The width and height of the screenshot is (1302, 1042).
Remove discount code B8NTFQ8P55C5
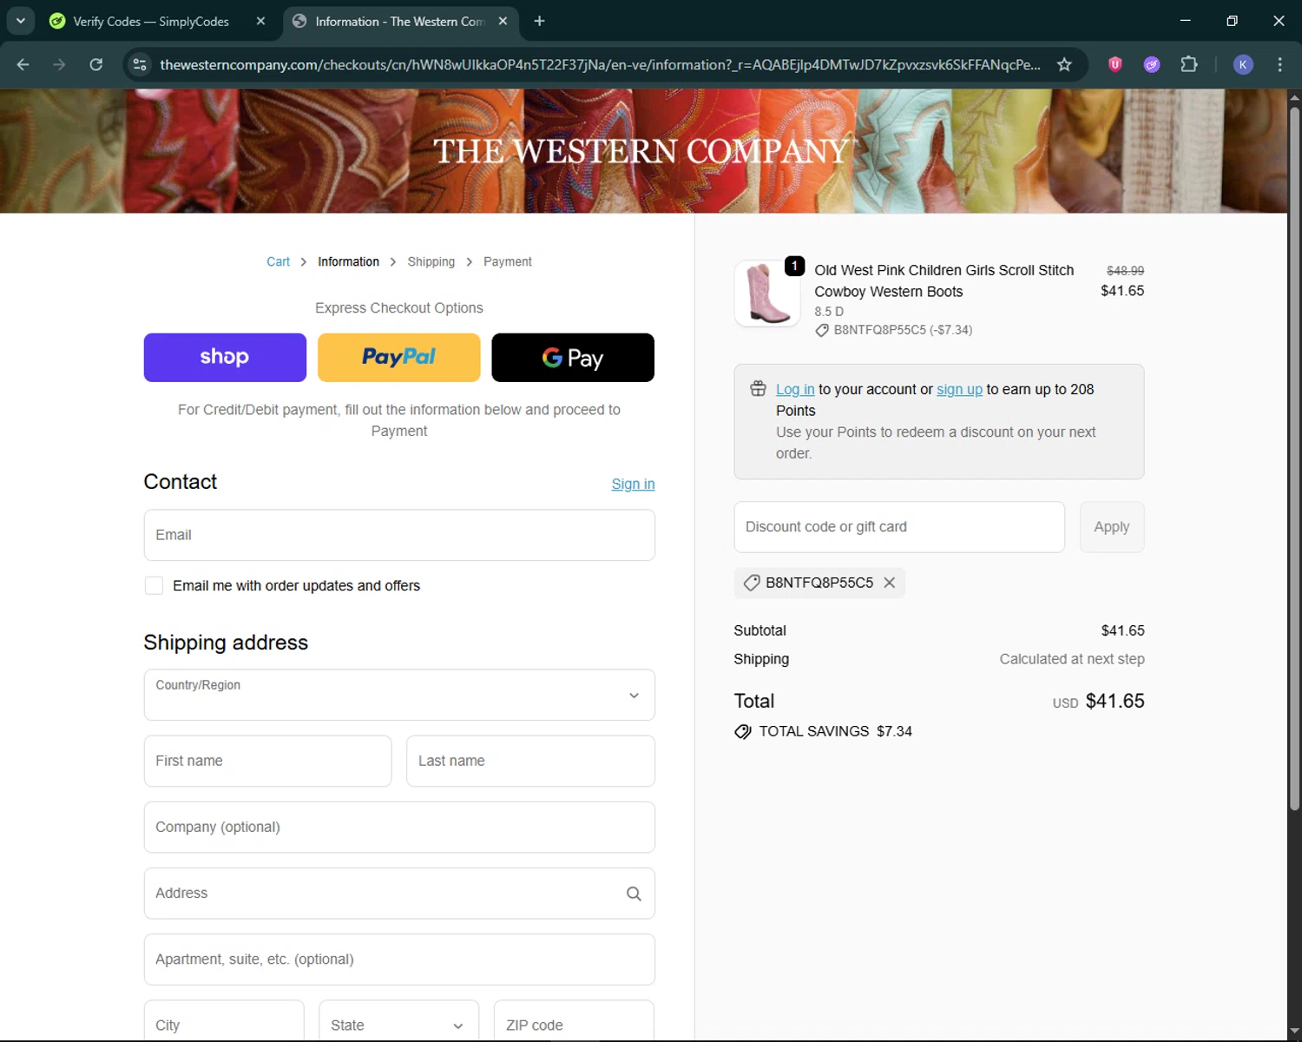pos(890,583)
